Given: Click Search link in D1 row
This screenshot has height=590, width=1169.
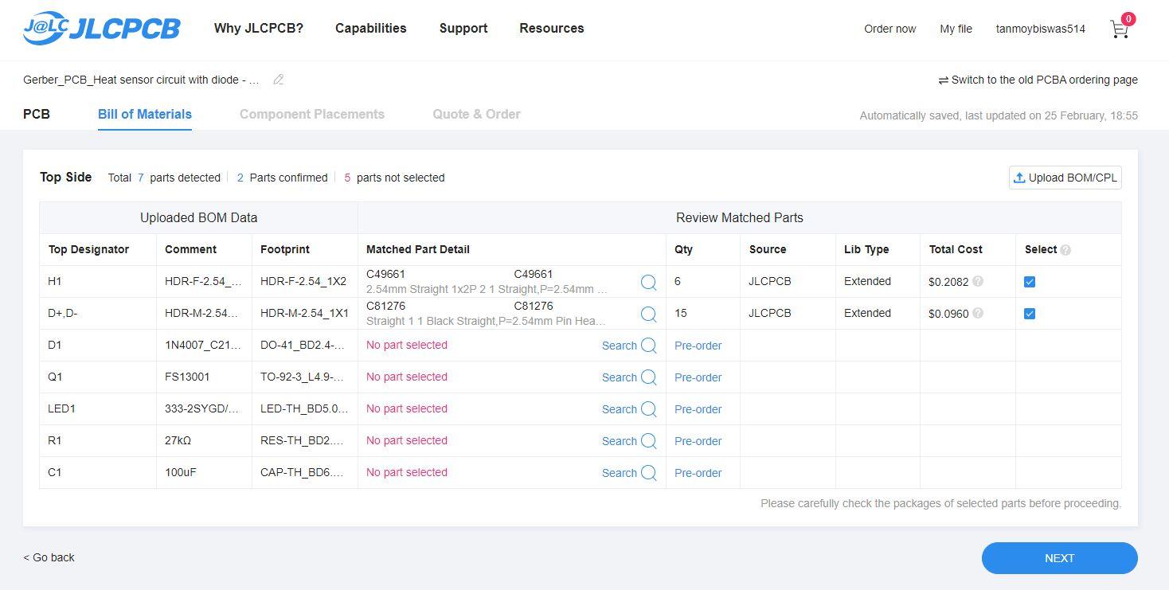Looking at the screenshot, I should tap(620, 346).
